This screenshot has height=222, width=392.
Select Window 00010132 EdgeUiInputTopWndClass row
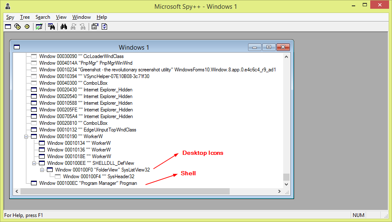(x=88, y=130)
